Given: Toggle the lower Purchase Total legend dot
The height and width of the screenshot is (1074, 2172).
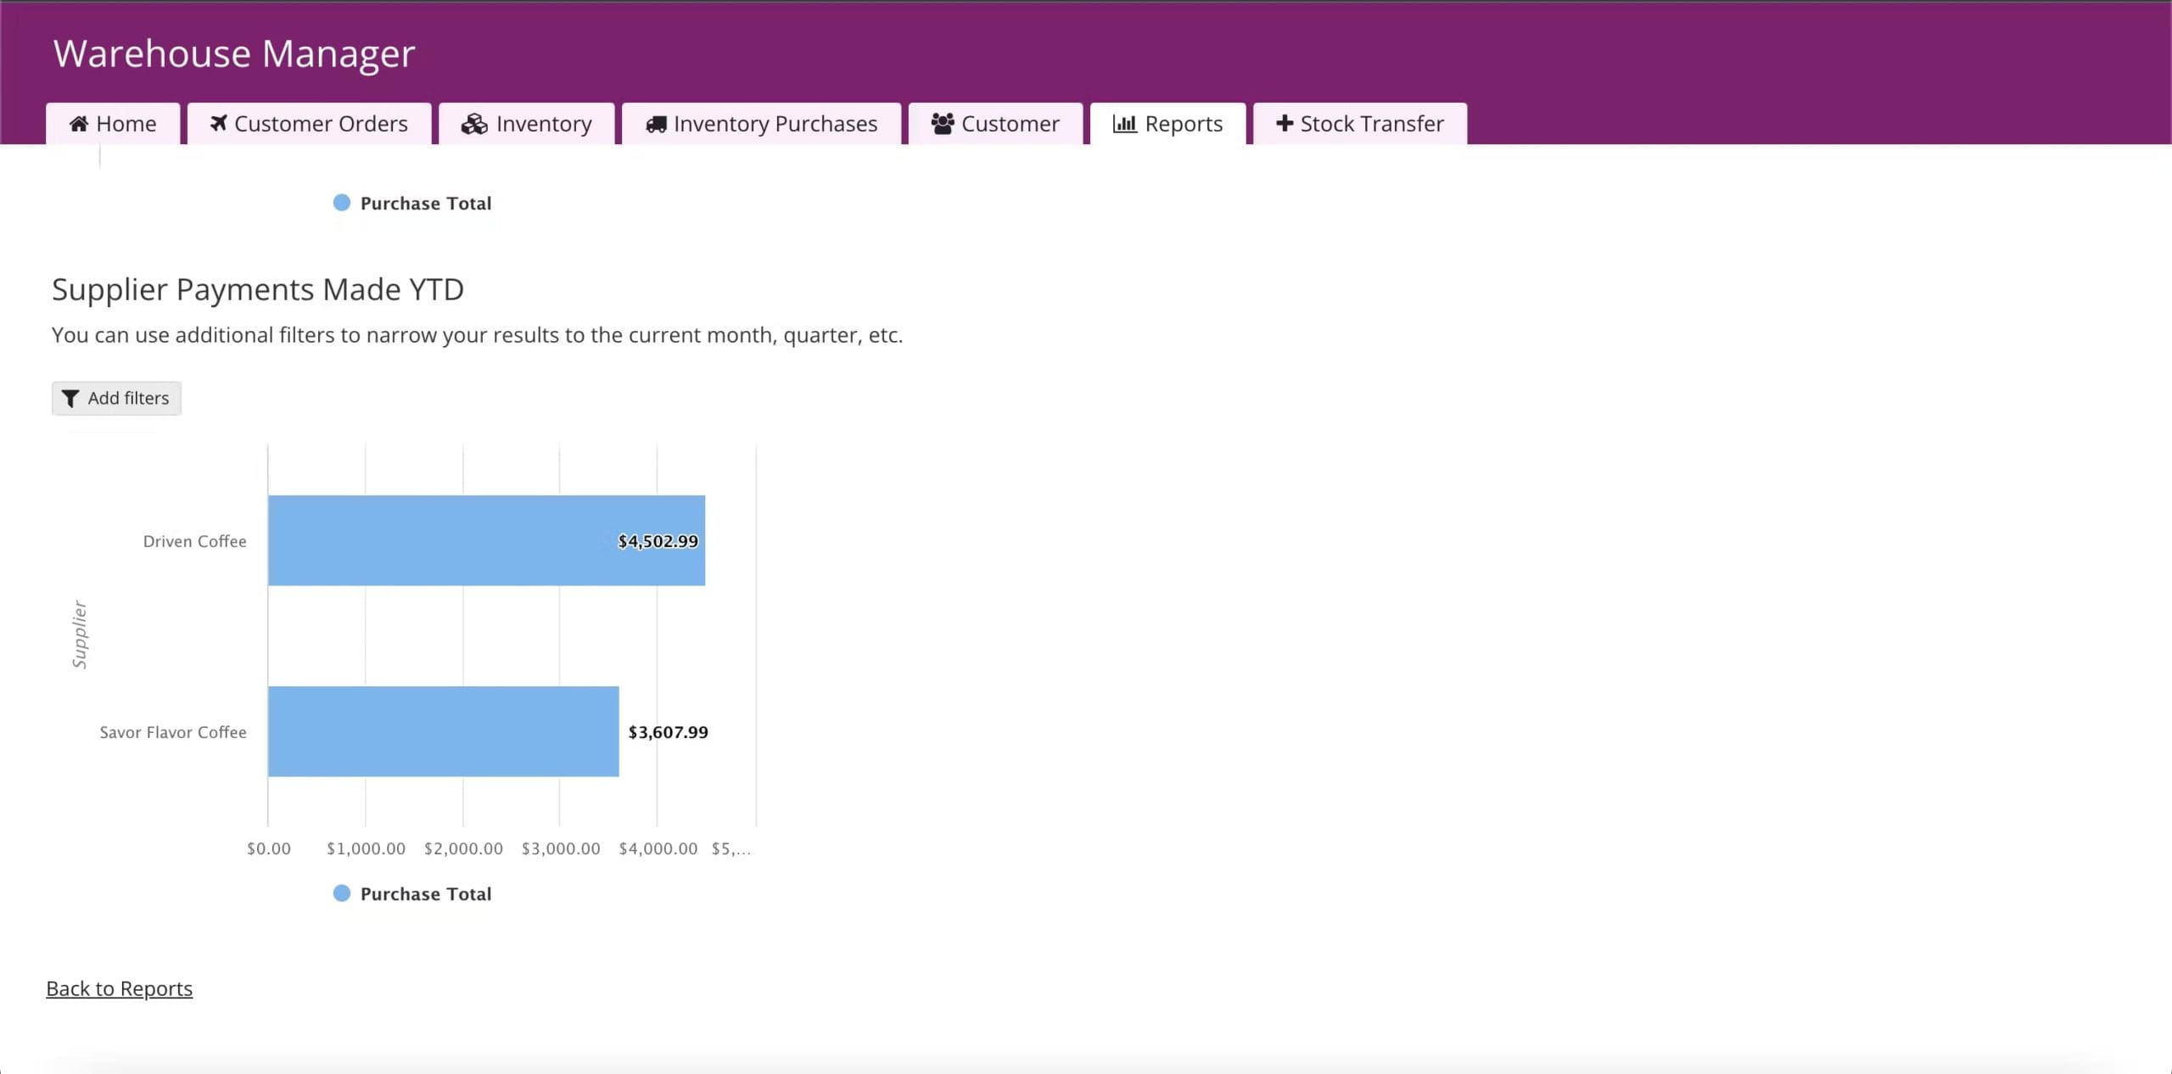Looking at the screenshot, I should (342, 893).
